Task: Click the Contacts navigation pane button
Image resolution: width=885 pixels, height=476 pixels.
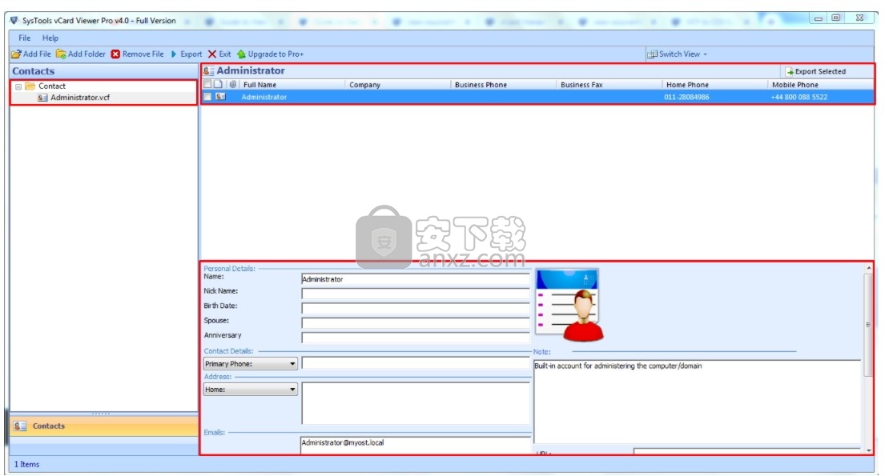Action: pyautogui.click(x=104, y=426)
